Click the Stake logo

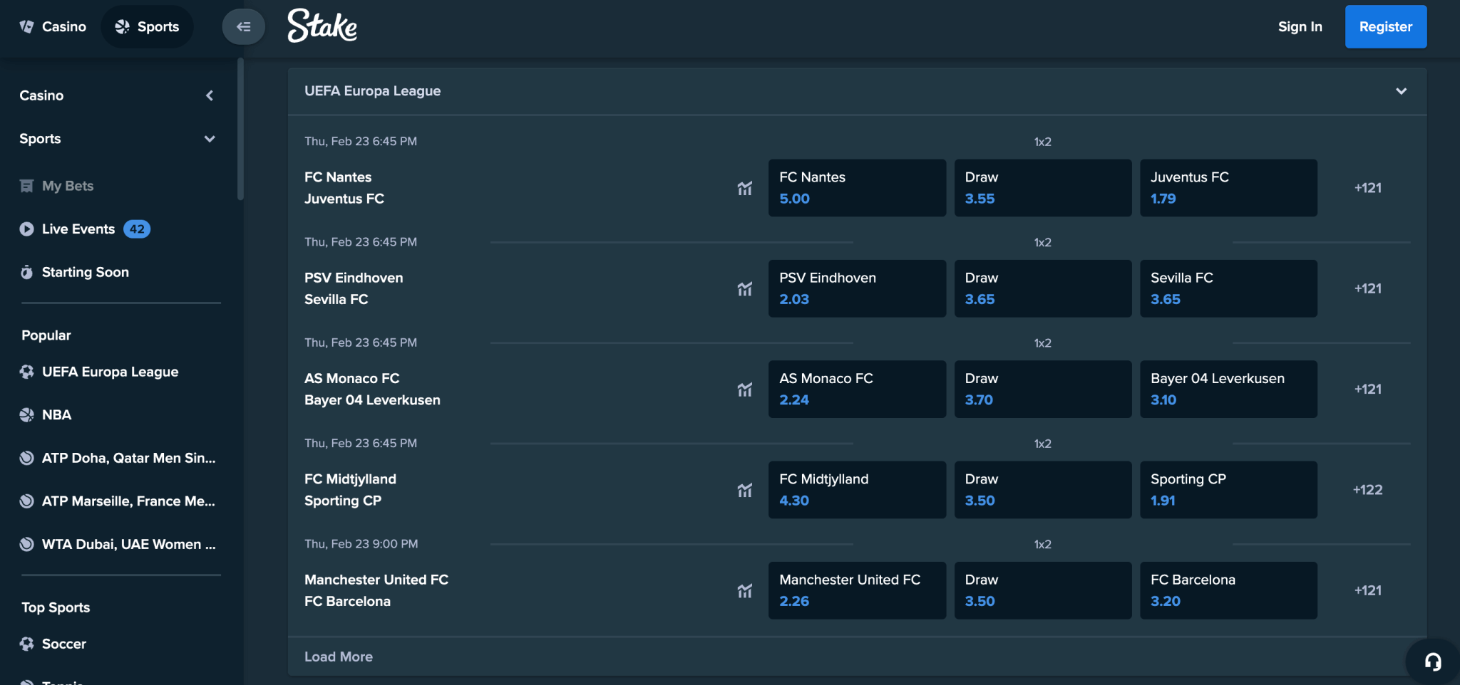point(322,26)
